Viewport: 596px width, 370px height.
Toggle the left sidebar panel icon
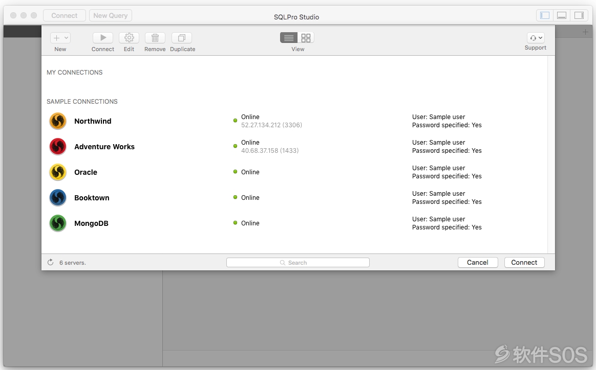(545, 15)
